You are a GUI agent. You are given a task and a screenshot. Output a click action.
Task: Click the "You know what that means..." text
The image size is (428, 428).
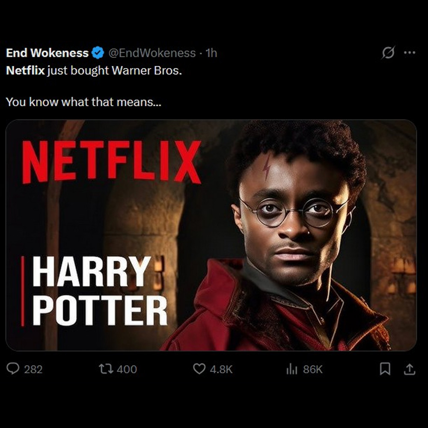tap(84, 102)
